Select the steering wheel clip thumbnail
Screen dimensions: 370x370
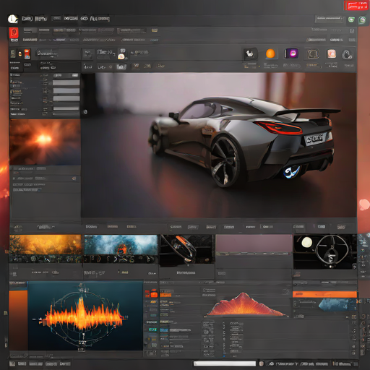pyautogui.click(x=324, y=251)
